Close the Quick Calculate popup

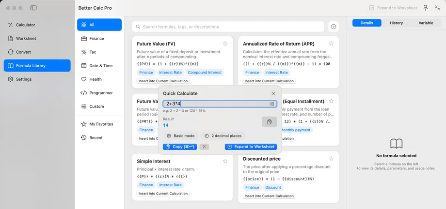pos(273,93)
